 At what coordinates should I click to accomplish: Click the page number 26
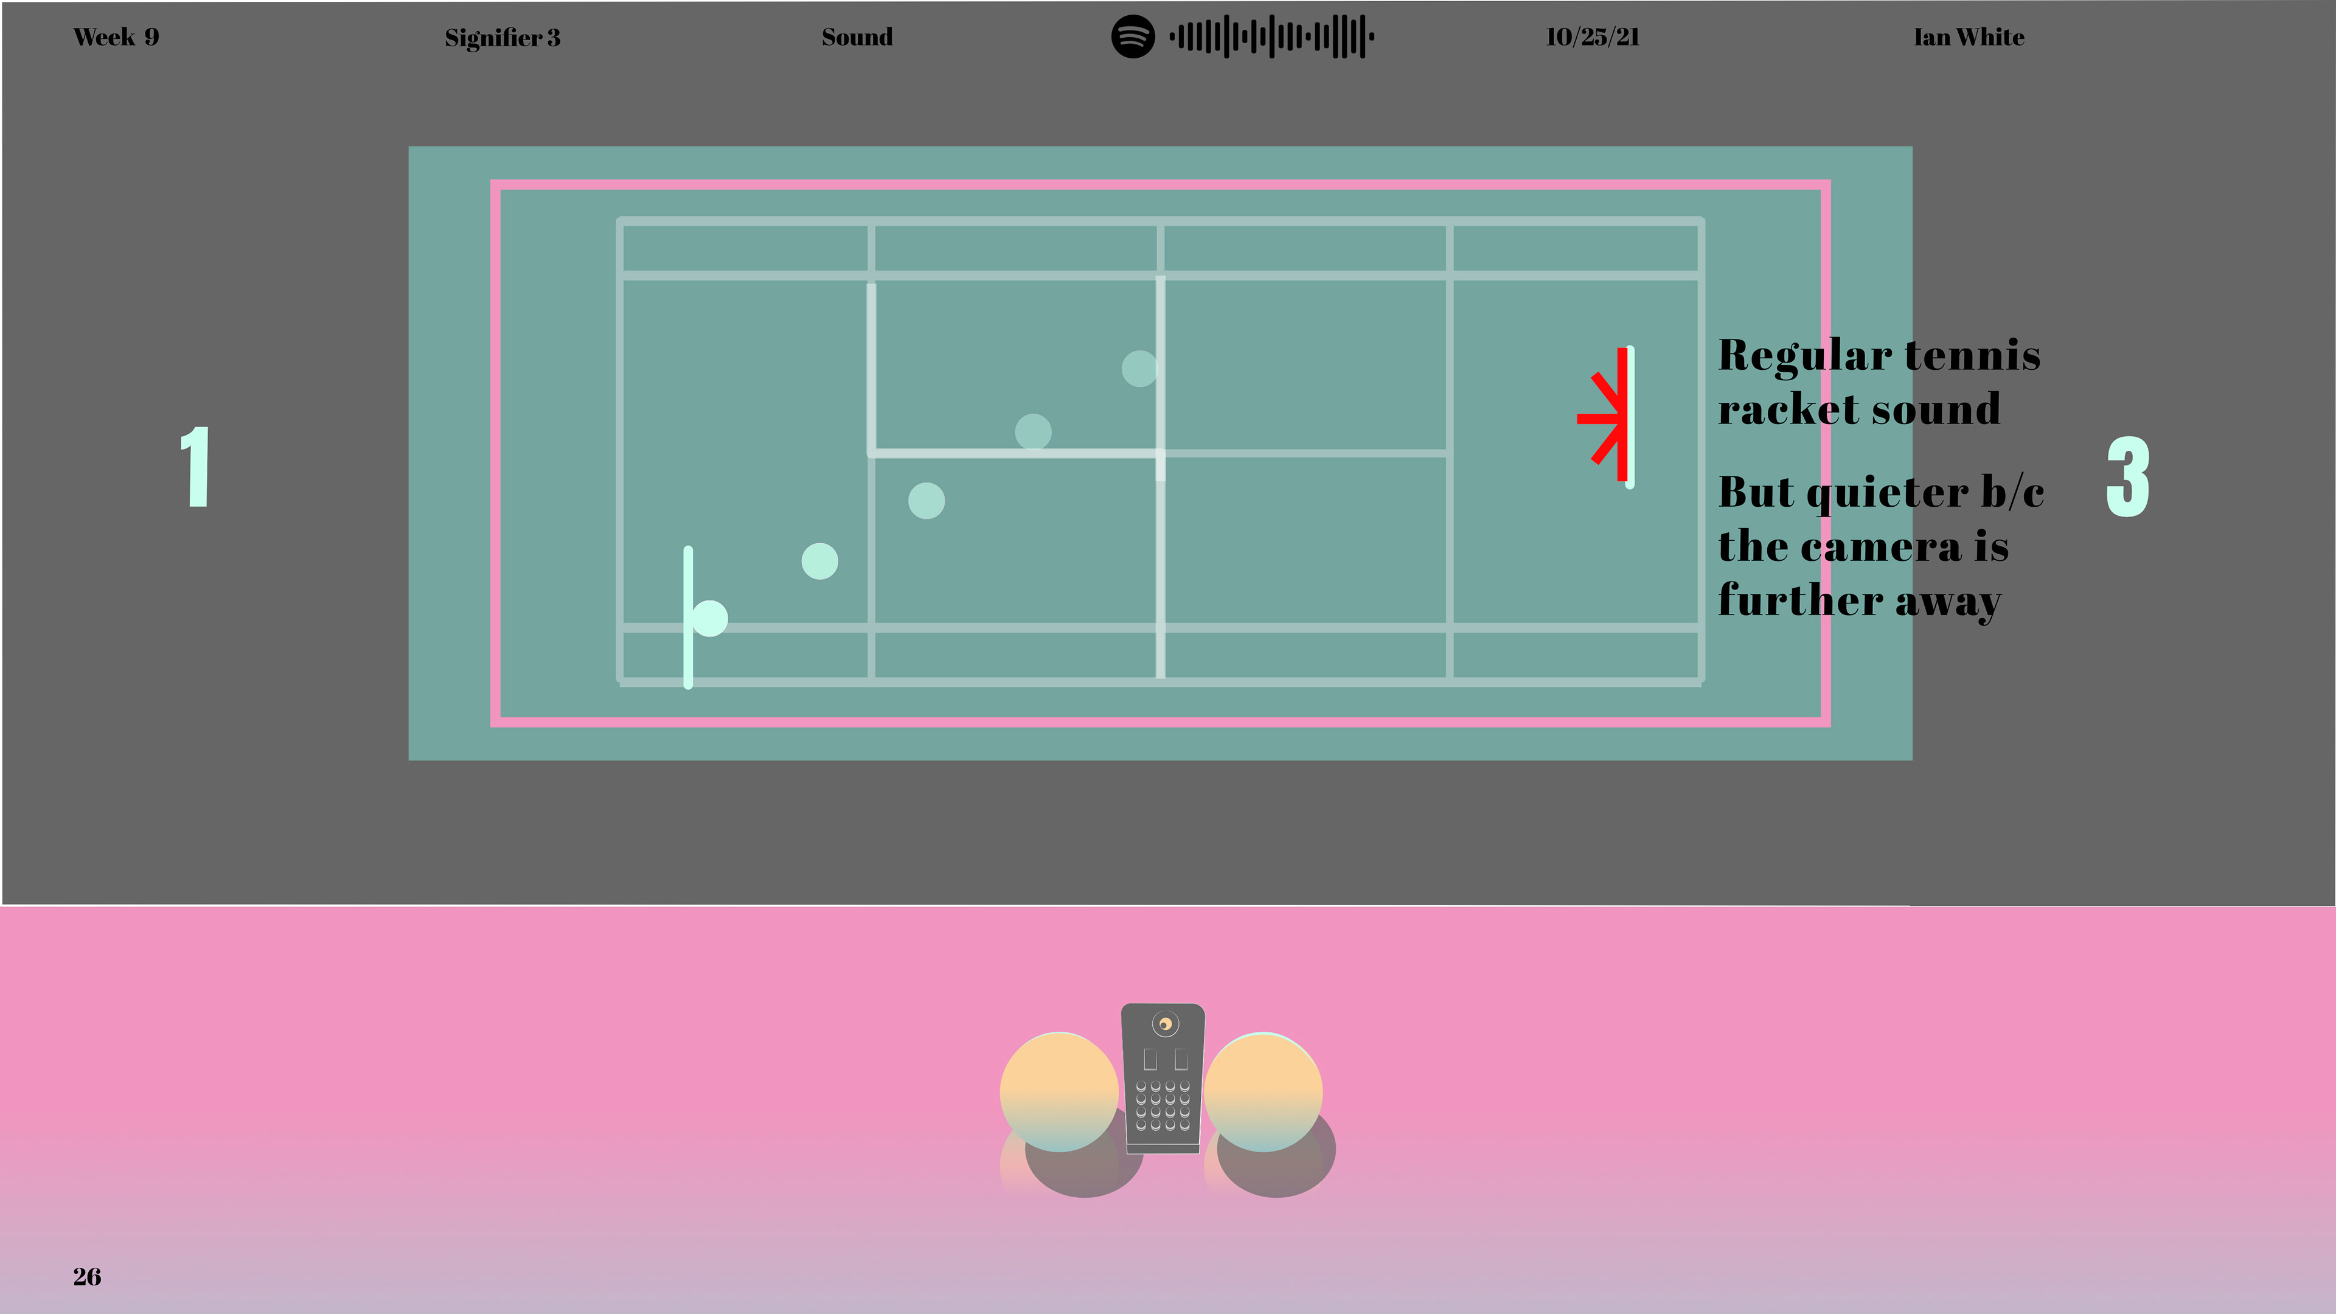tap(87, 1277)
